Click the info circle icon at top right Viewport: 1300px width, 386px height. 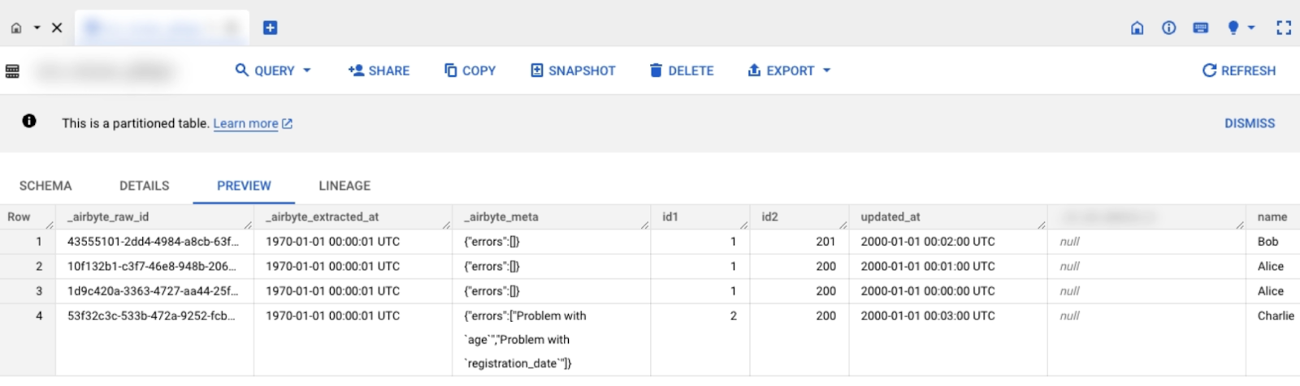click(x=1168, y=28)
